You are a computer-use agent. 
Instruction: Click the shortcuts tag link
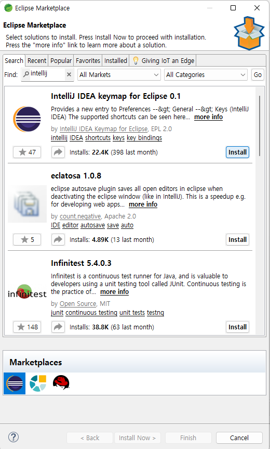(x=98, y=138)
